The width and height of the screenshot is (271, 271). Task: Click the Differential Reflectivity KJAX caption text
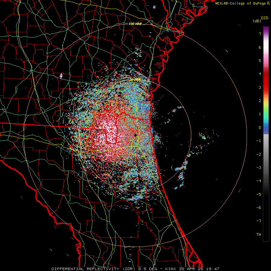click(x=135, y=269)
